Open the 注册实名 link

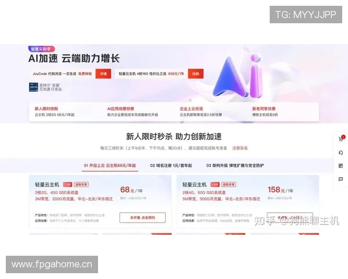click(x=240, y=148)
